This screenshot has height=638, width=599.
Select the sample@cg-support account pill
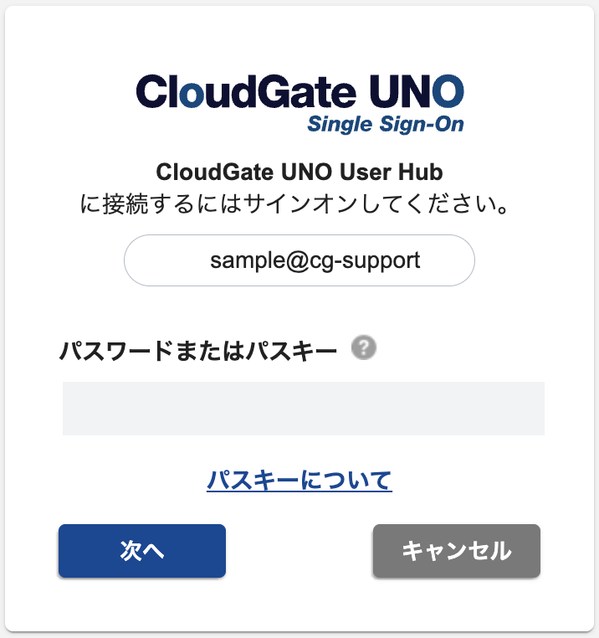click(299, 260)
